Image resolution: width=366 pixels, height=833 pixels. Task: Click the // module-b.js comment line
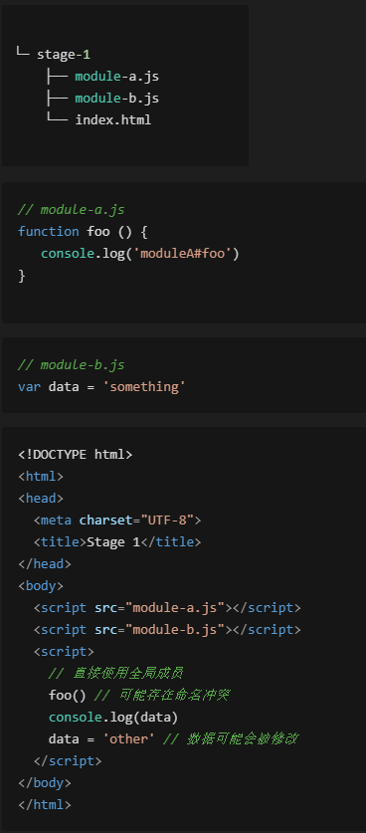click(72, 365)
